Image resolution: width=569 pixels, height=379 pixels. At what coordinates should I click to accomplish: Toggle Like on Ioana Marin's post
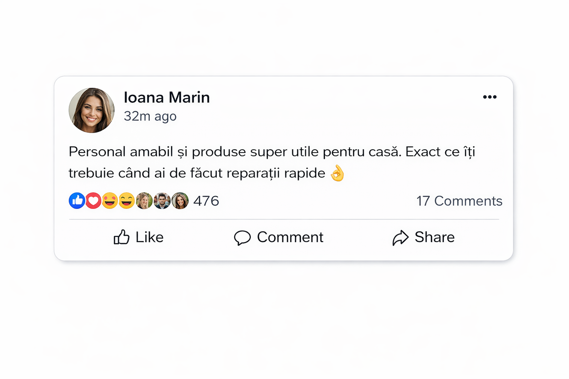click(138, 237)
